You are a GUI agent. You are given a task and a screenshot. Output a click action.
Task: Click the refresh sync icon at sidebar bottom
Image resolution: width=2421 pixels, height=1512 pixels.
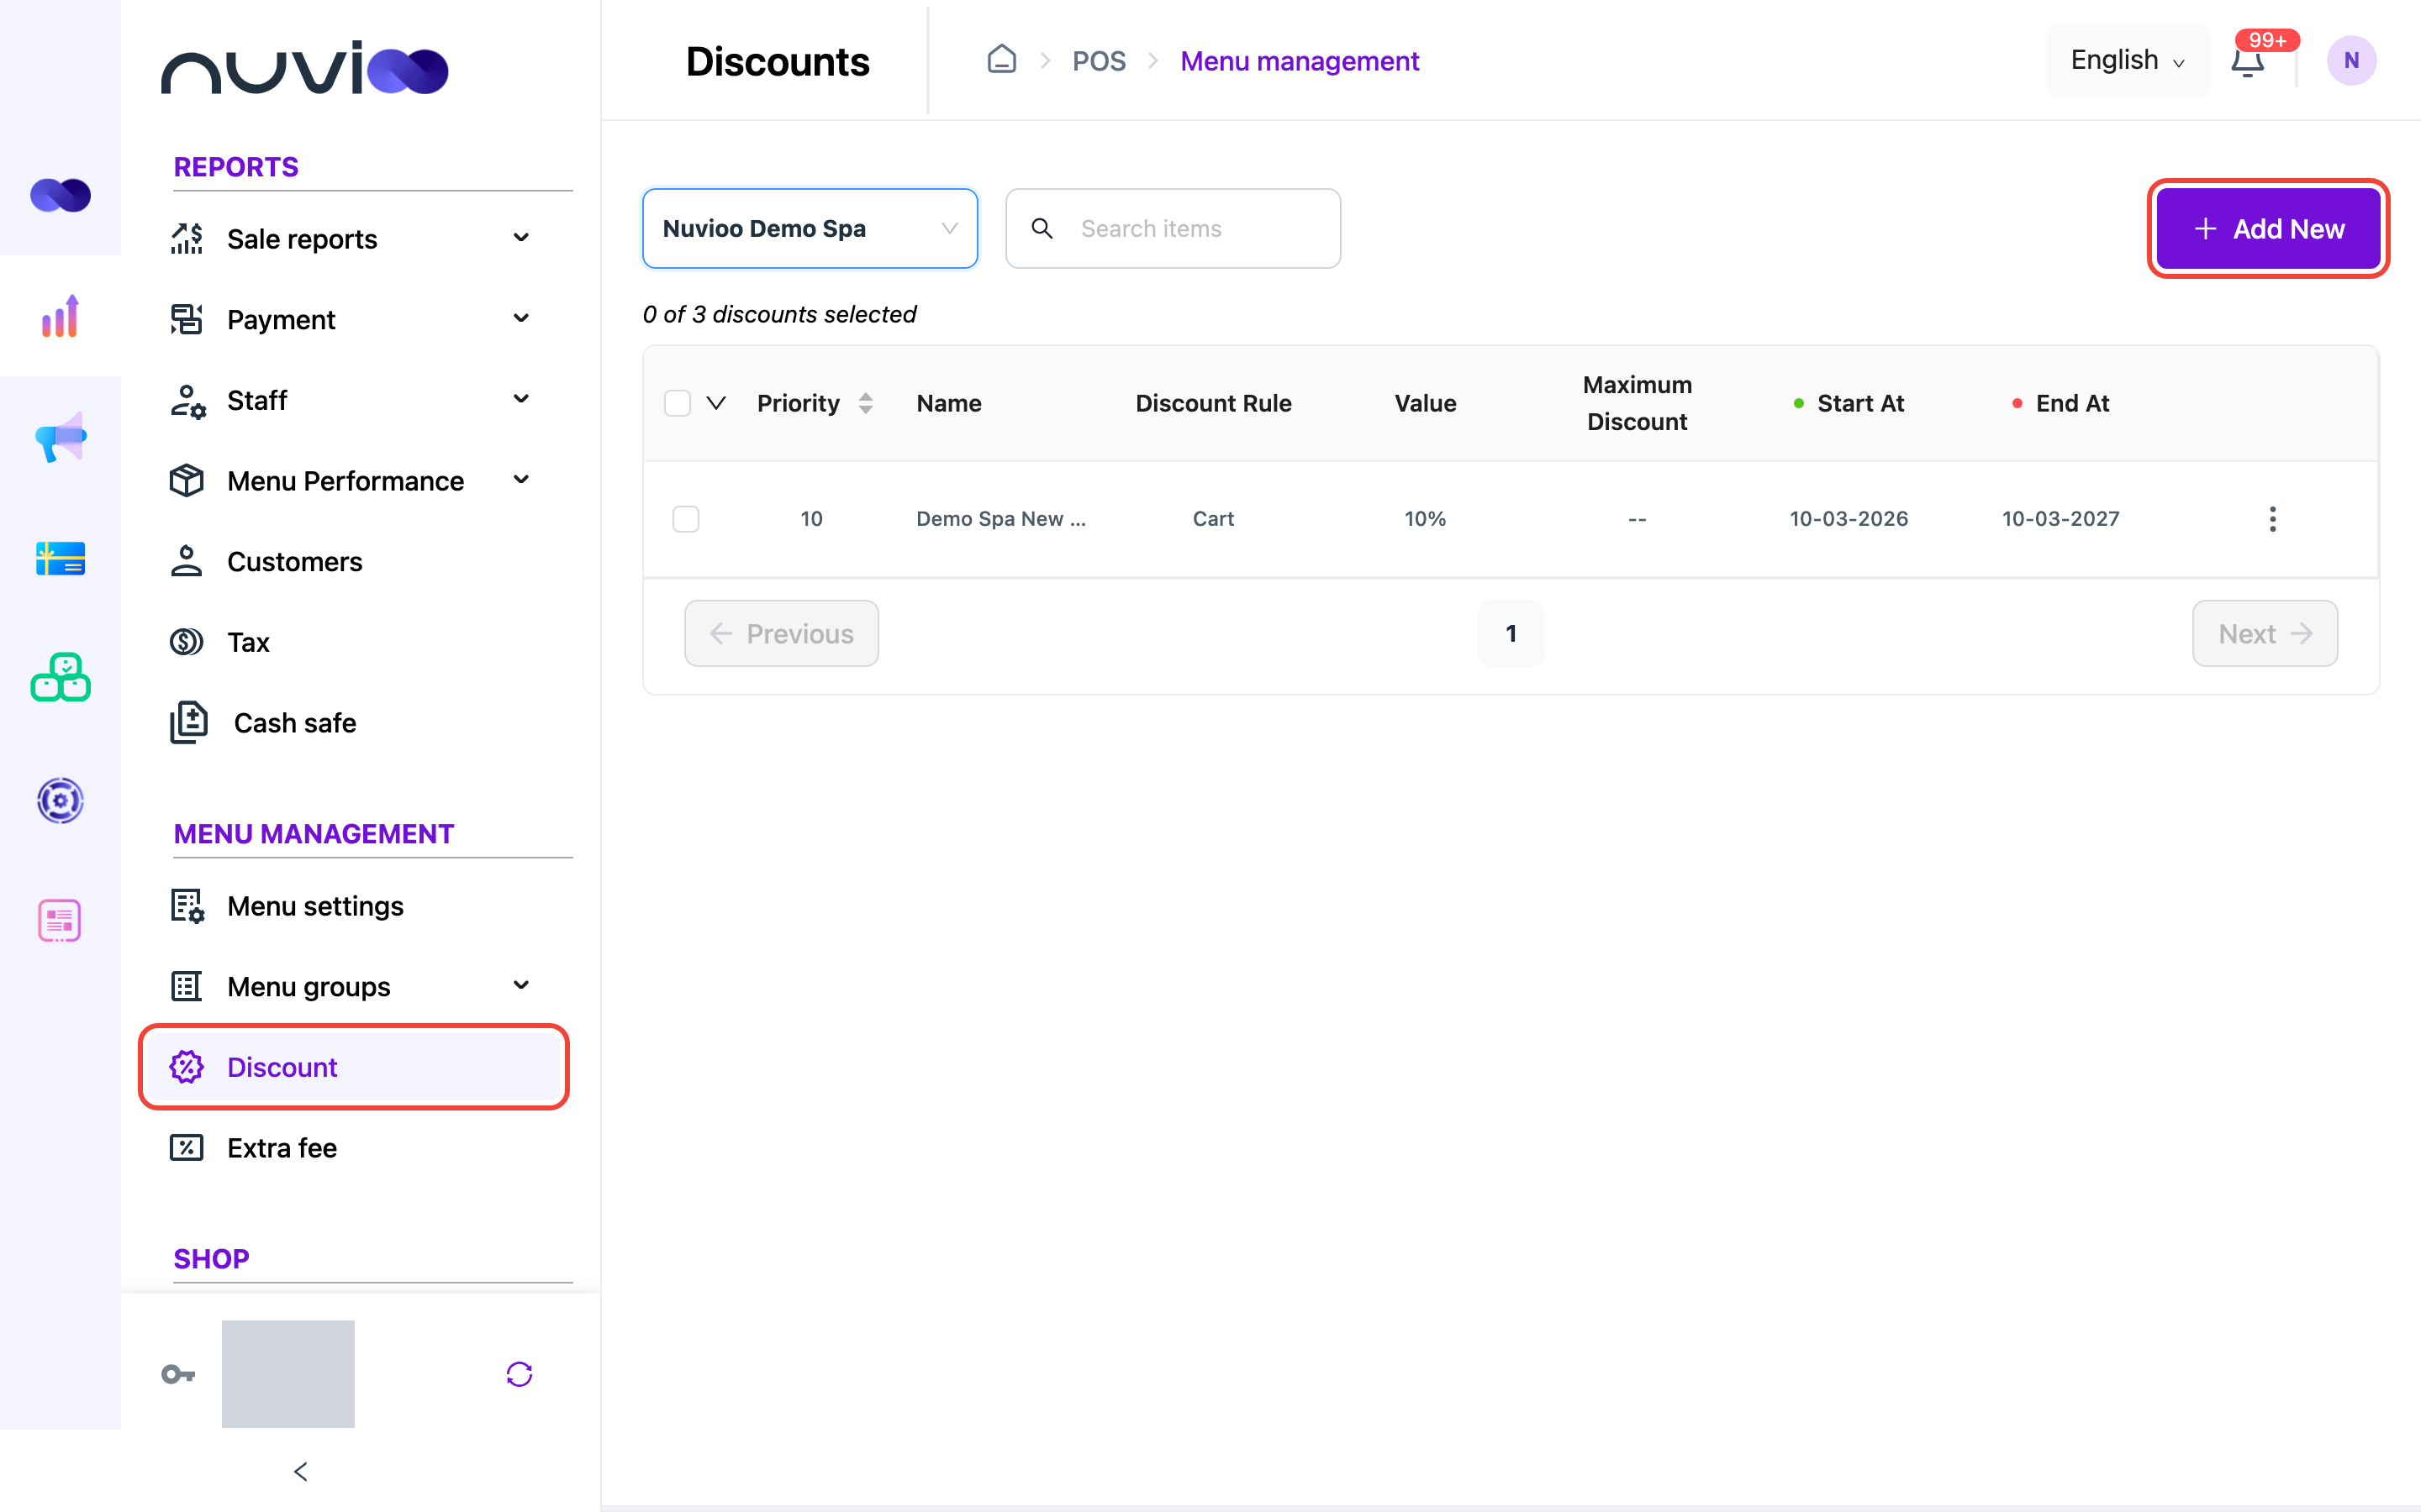520,1374
